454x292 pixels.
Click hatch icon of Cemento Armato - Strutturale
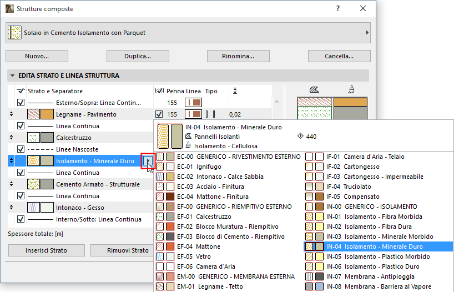point(34,184)
